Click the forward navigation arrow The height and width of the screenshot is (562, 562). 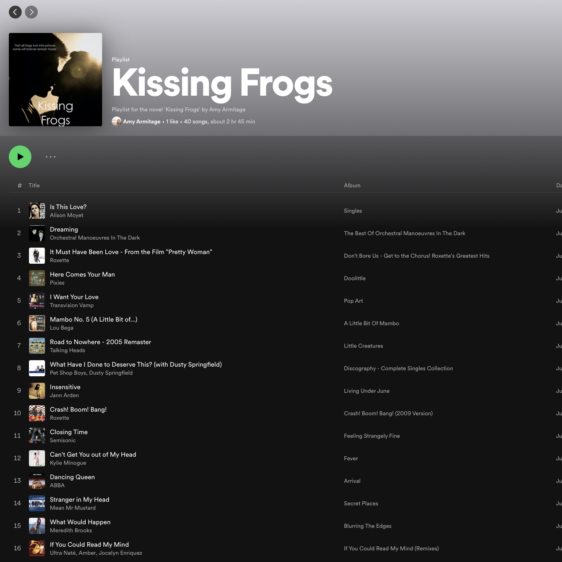pos(31,12)
